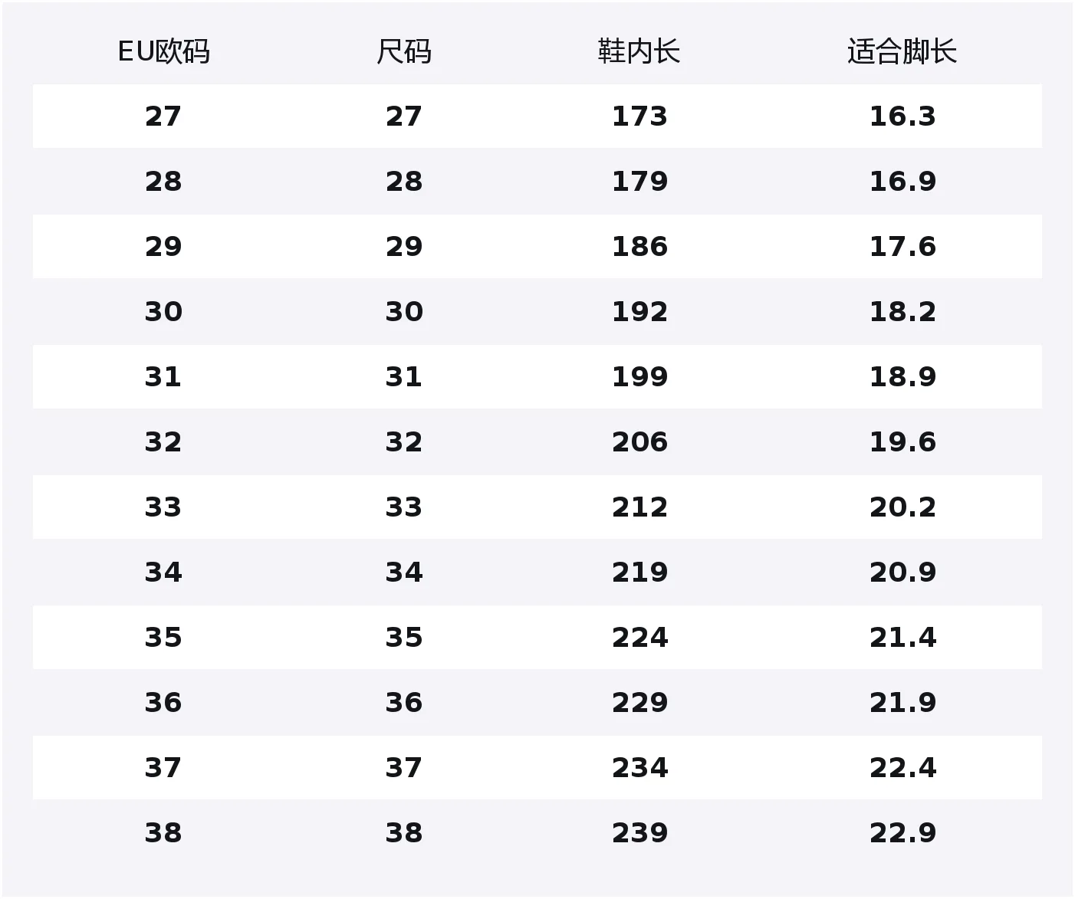The width and height of the screenshot is (1075, 899).
Task: Click foot length value 22.4
Action: (x=902, y=768)
